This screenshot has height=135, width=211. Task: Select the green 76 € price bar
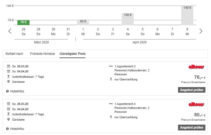(23, 22)
